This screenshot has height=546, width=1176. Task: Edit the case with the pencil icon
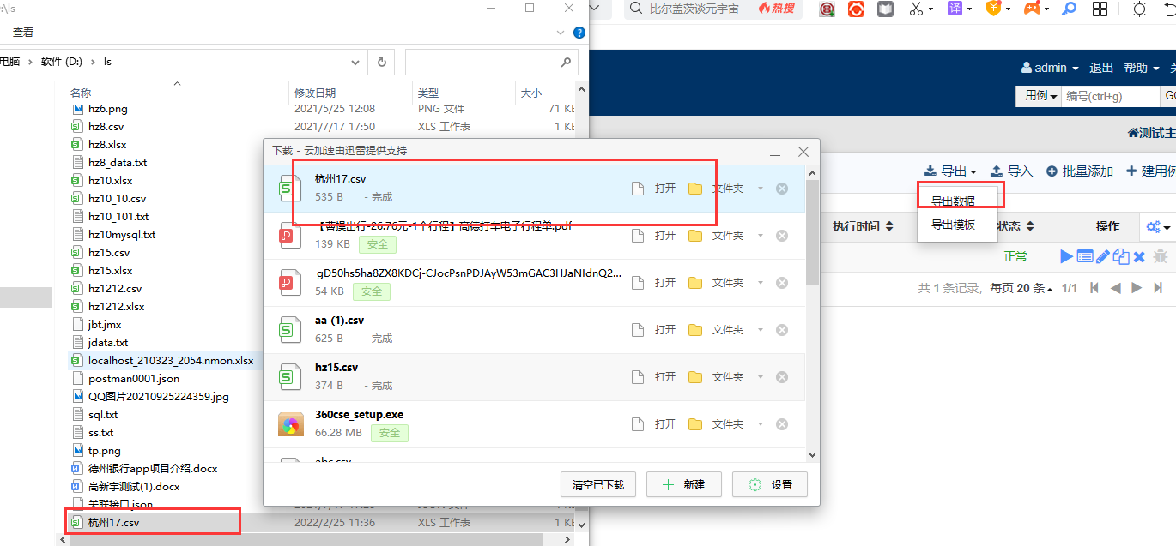[1102, 256]
